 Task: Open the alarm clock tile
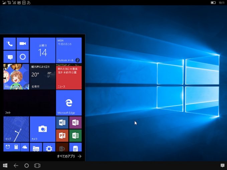click(8, 147)
